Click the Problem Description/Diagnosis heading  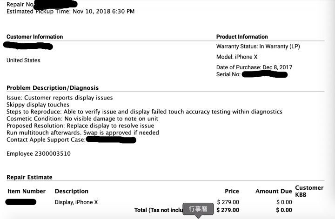(53, 88)
